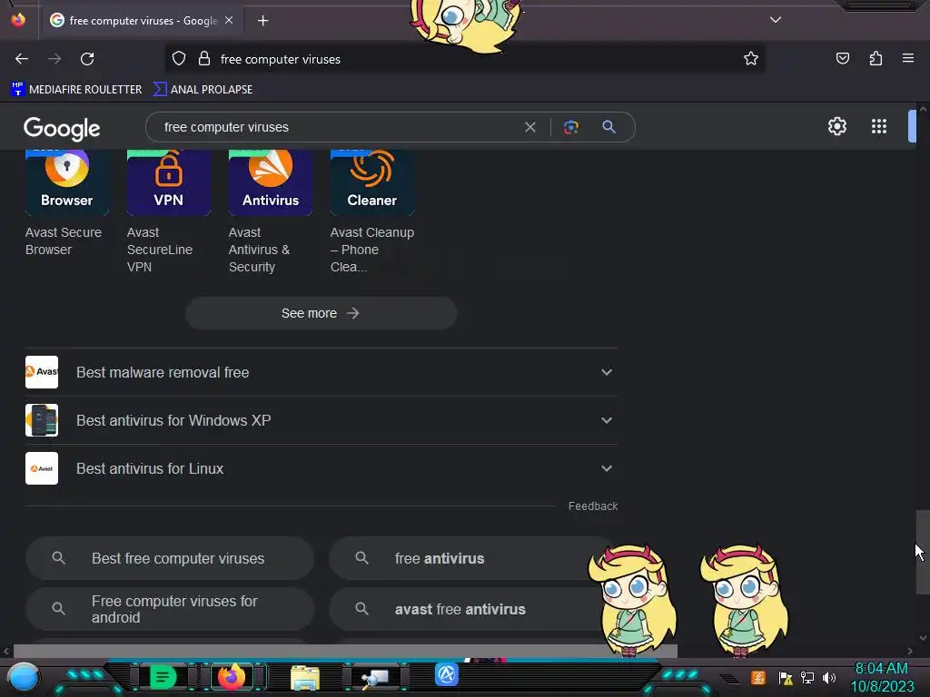
Task: Click the network tray icon
Action: click(x=806, y=677)
